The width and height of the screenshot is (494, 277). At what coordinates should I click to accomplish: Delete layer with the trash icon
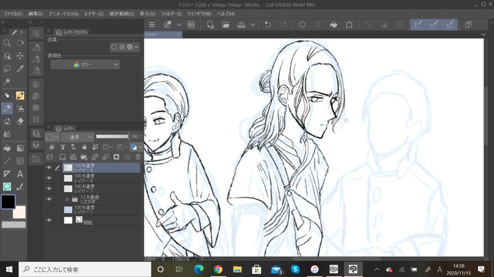pos(138,157)
